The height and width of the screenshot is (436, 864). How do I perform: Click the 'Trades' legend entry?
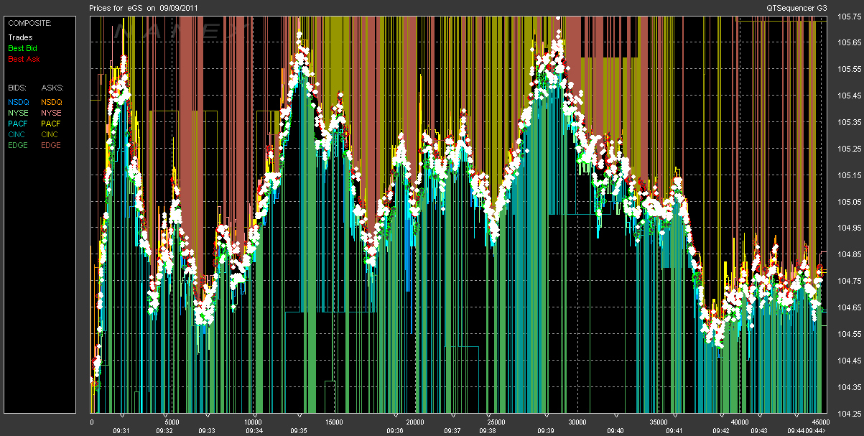pos(20,37)
